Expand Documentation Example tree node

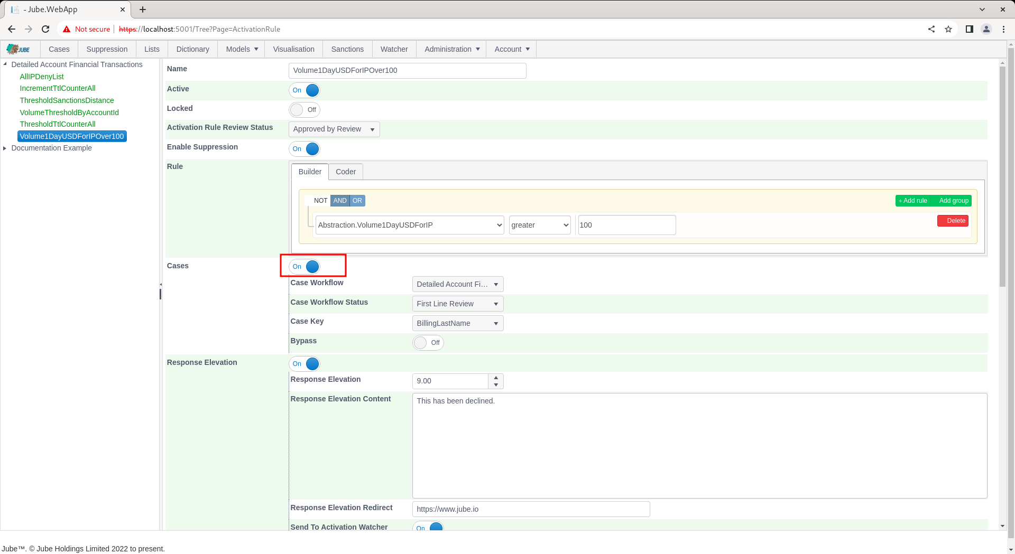click(x=5, y=148)
